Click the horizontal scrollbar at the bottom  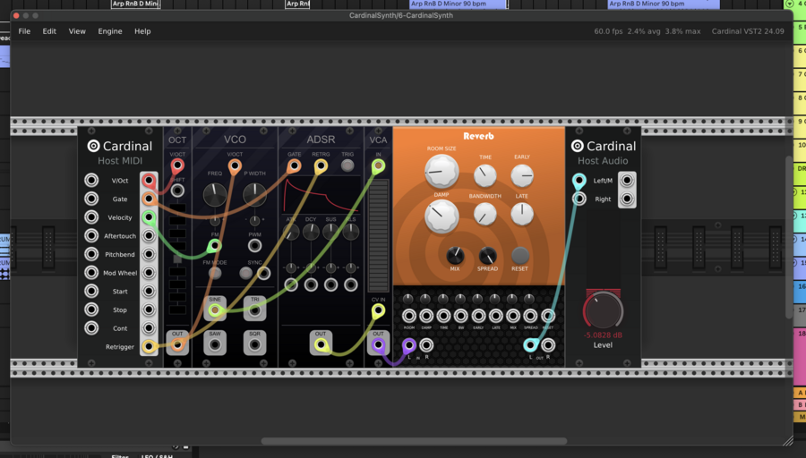[414, 441]
